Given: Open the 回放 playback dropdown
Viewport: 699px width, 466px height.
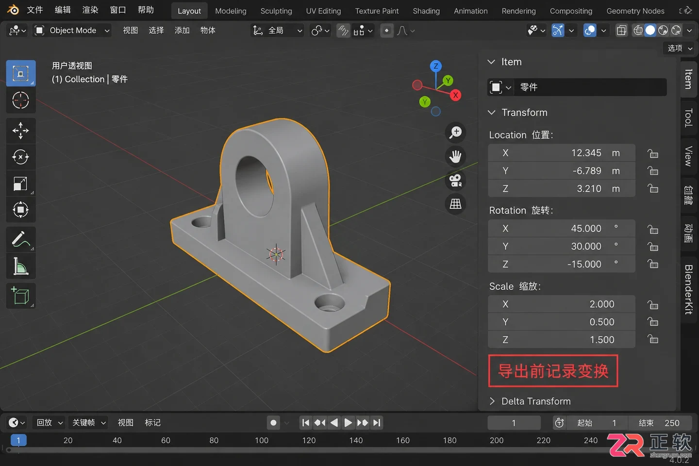Looking at the screenshot, I should pyautogui.click(x=50, y=423).
